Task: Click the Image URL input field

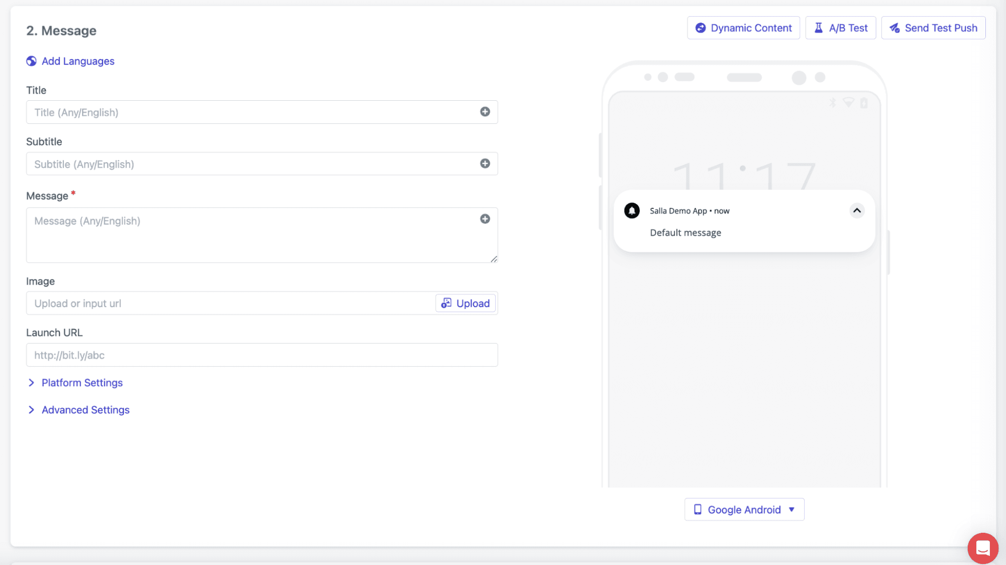Action: pos(229,303)
